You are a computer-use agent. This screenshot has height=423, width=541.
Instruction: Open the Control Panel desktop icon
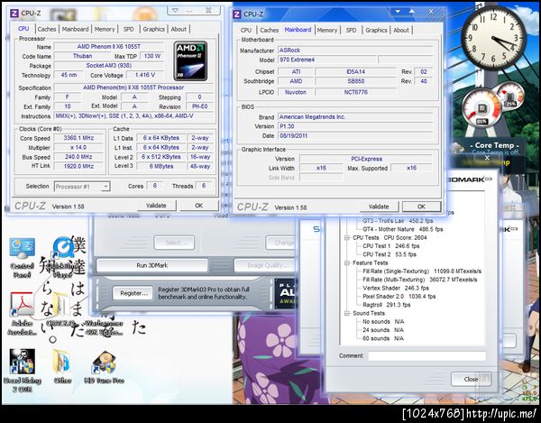[x=22, y=258]
